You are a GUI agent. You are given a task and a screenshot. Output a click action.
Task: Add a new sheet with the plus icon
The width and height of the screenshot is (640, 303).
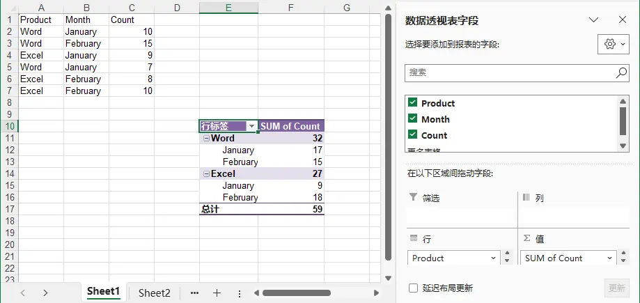[217, 293]
